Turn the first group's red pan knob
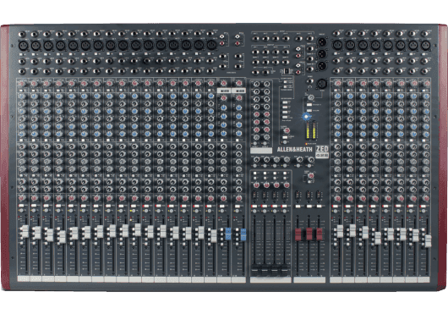 point(256,185)
